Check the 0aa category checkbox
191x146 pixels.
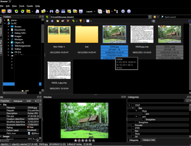click(136, 108)
